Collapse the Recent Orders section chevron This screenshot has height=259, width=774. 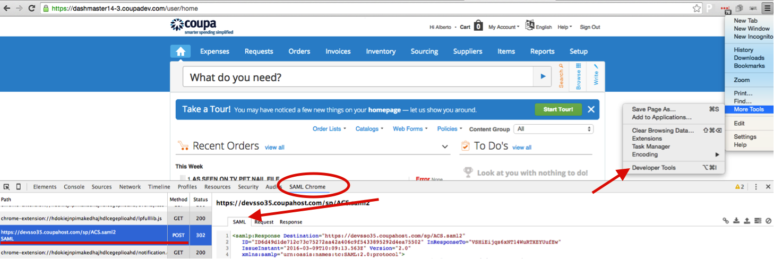445,146
